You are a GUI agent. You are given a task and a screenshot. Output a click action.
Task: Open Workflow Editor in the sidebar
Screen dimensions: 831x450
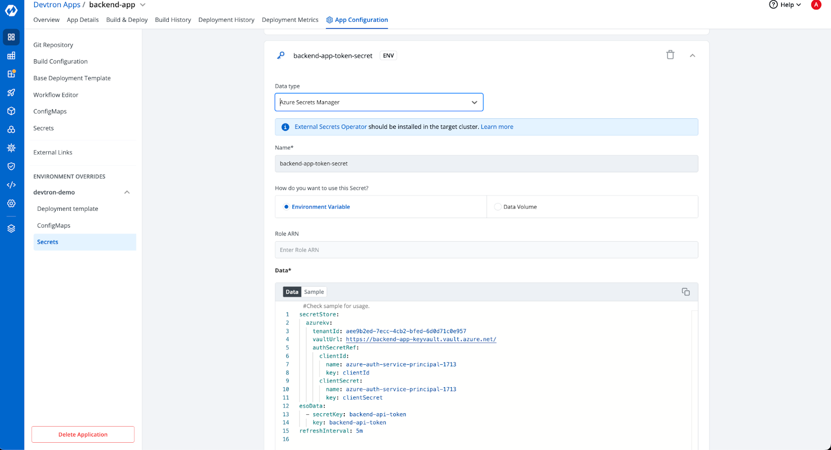pyautogui.click(x=56, y=95)
